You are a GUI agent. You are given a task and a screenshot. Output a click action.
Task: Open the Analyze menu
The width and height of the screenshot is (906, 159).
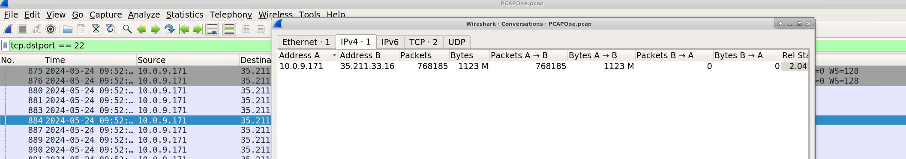click(144, 15)
